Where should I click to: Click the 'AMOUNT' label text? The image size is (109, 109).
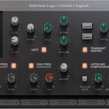coord(64,79)
